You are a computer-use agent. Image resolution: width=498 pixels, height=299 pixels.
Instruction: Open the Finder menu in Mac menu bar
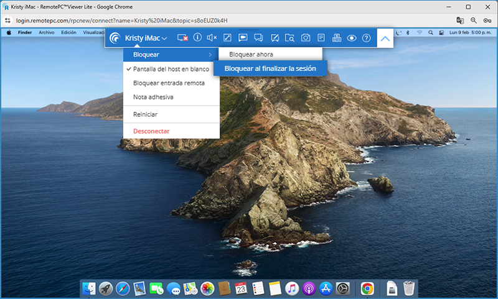(25, 32)
